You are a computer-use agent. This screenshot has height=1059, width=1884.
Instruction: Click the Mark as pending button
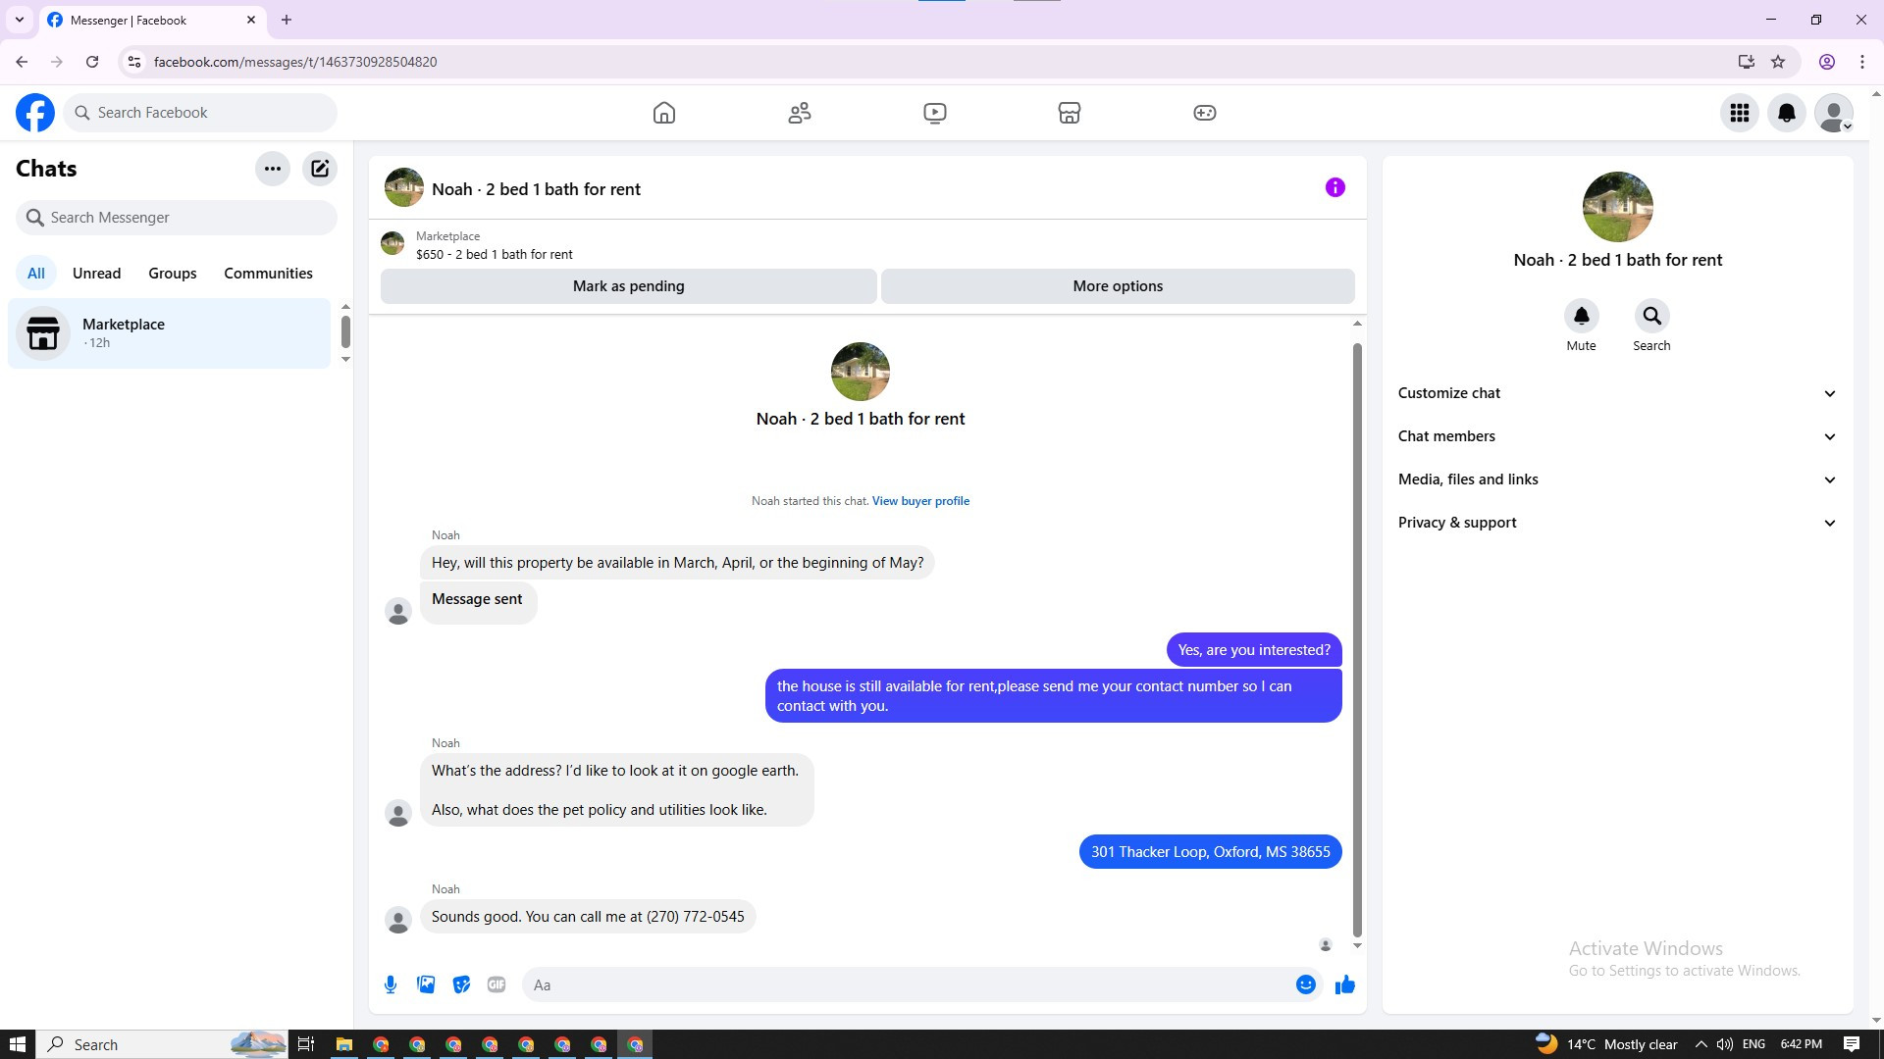click(x=628, y=286)
